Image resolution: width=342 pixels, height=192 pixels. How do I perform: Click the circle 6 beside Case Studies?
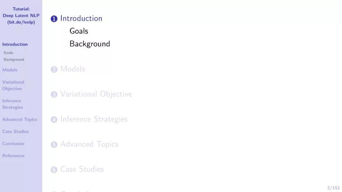coord(54,170)
